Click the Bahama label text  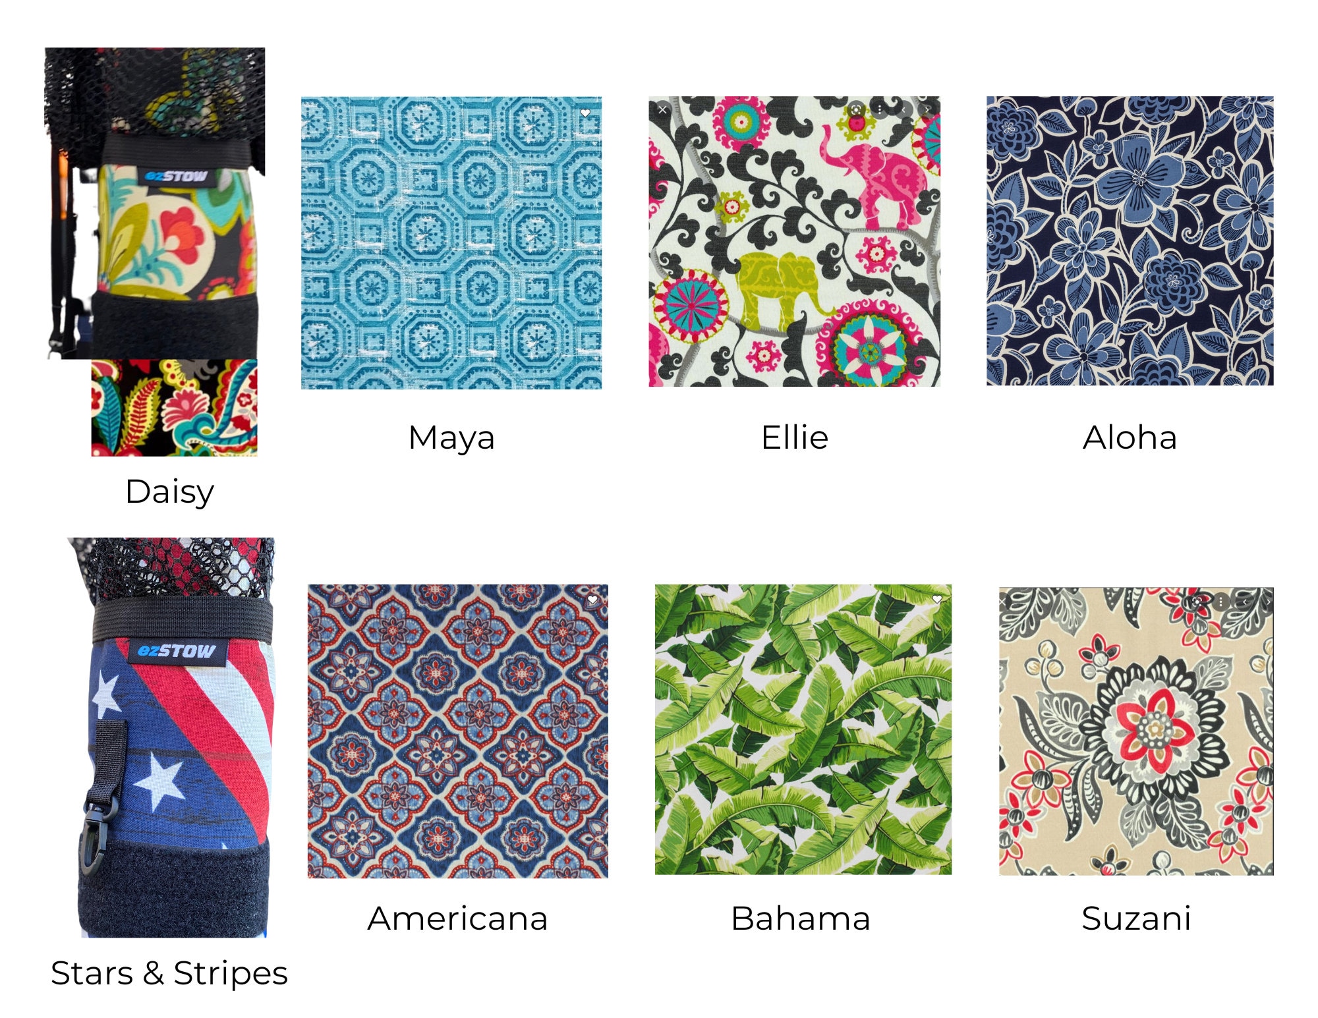point(801,919)
